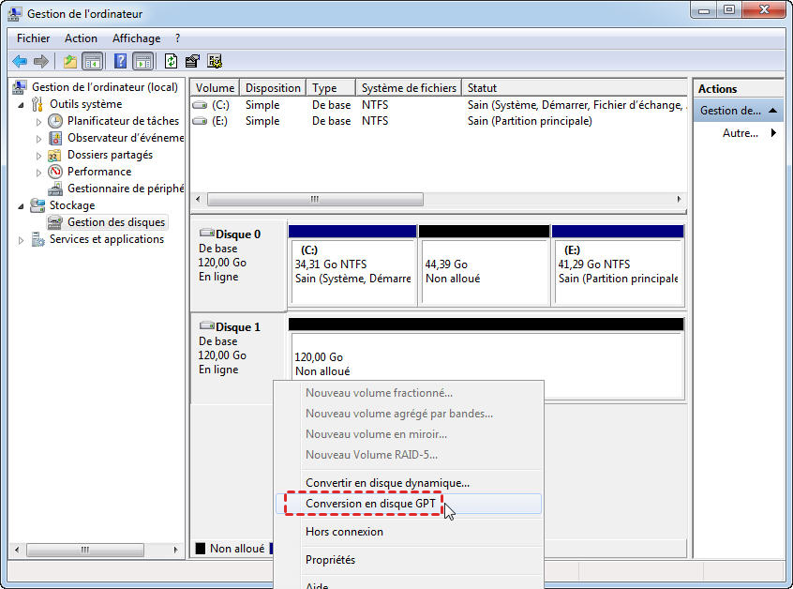The width and height of the screenshot is (793, 589).
Task: Sort by the Volume column header
Action: click(215, 88)
